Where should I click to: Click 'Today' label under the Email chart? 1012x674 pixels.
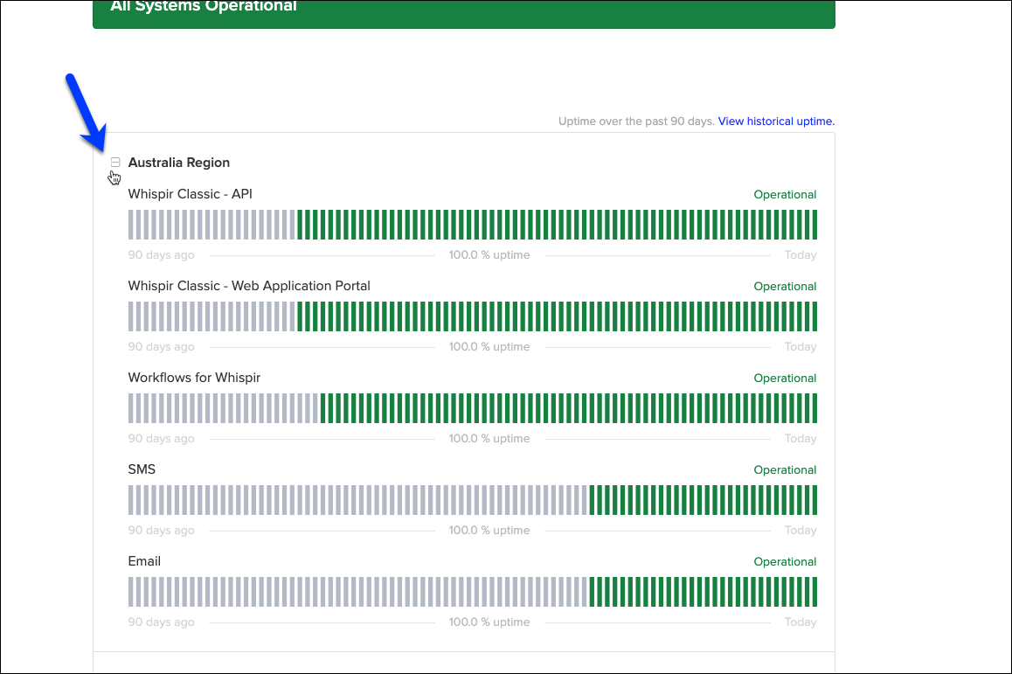(801, 622)
